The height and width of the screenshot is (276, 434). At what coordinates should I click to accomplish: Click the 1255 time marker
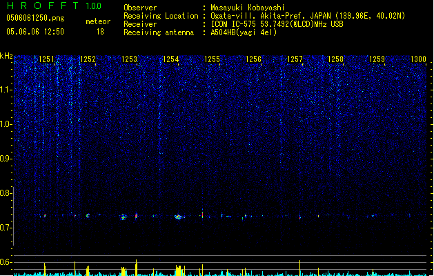(x=212, y=59)
